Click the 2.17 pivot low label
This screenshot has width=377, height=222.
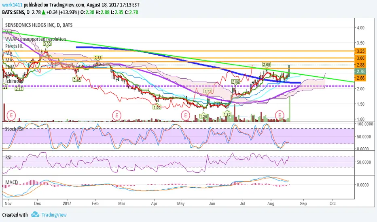coord(19,89)
